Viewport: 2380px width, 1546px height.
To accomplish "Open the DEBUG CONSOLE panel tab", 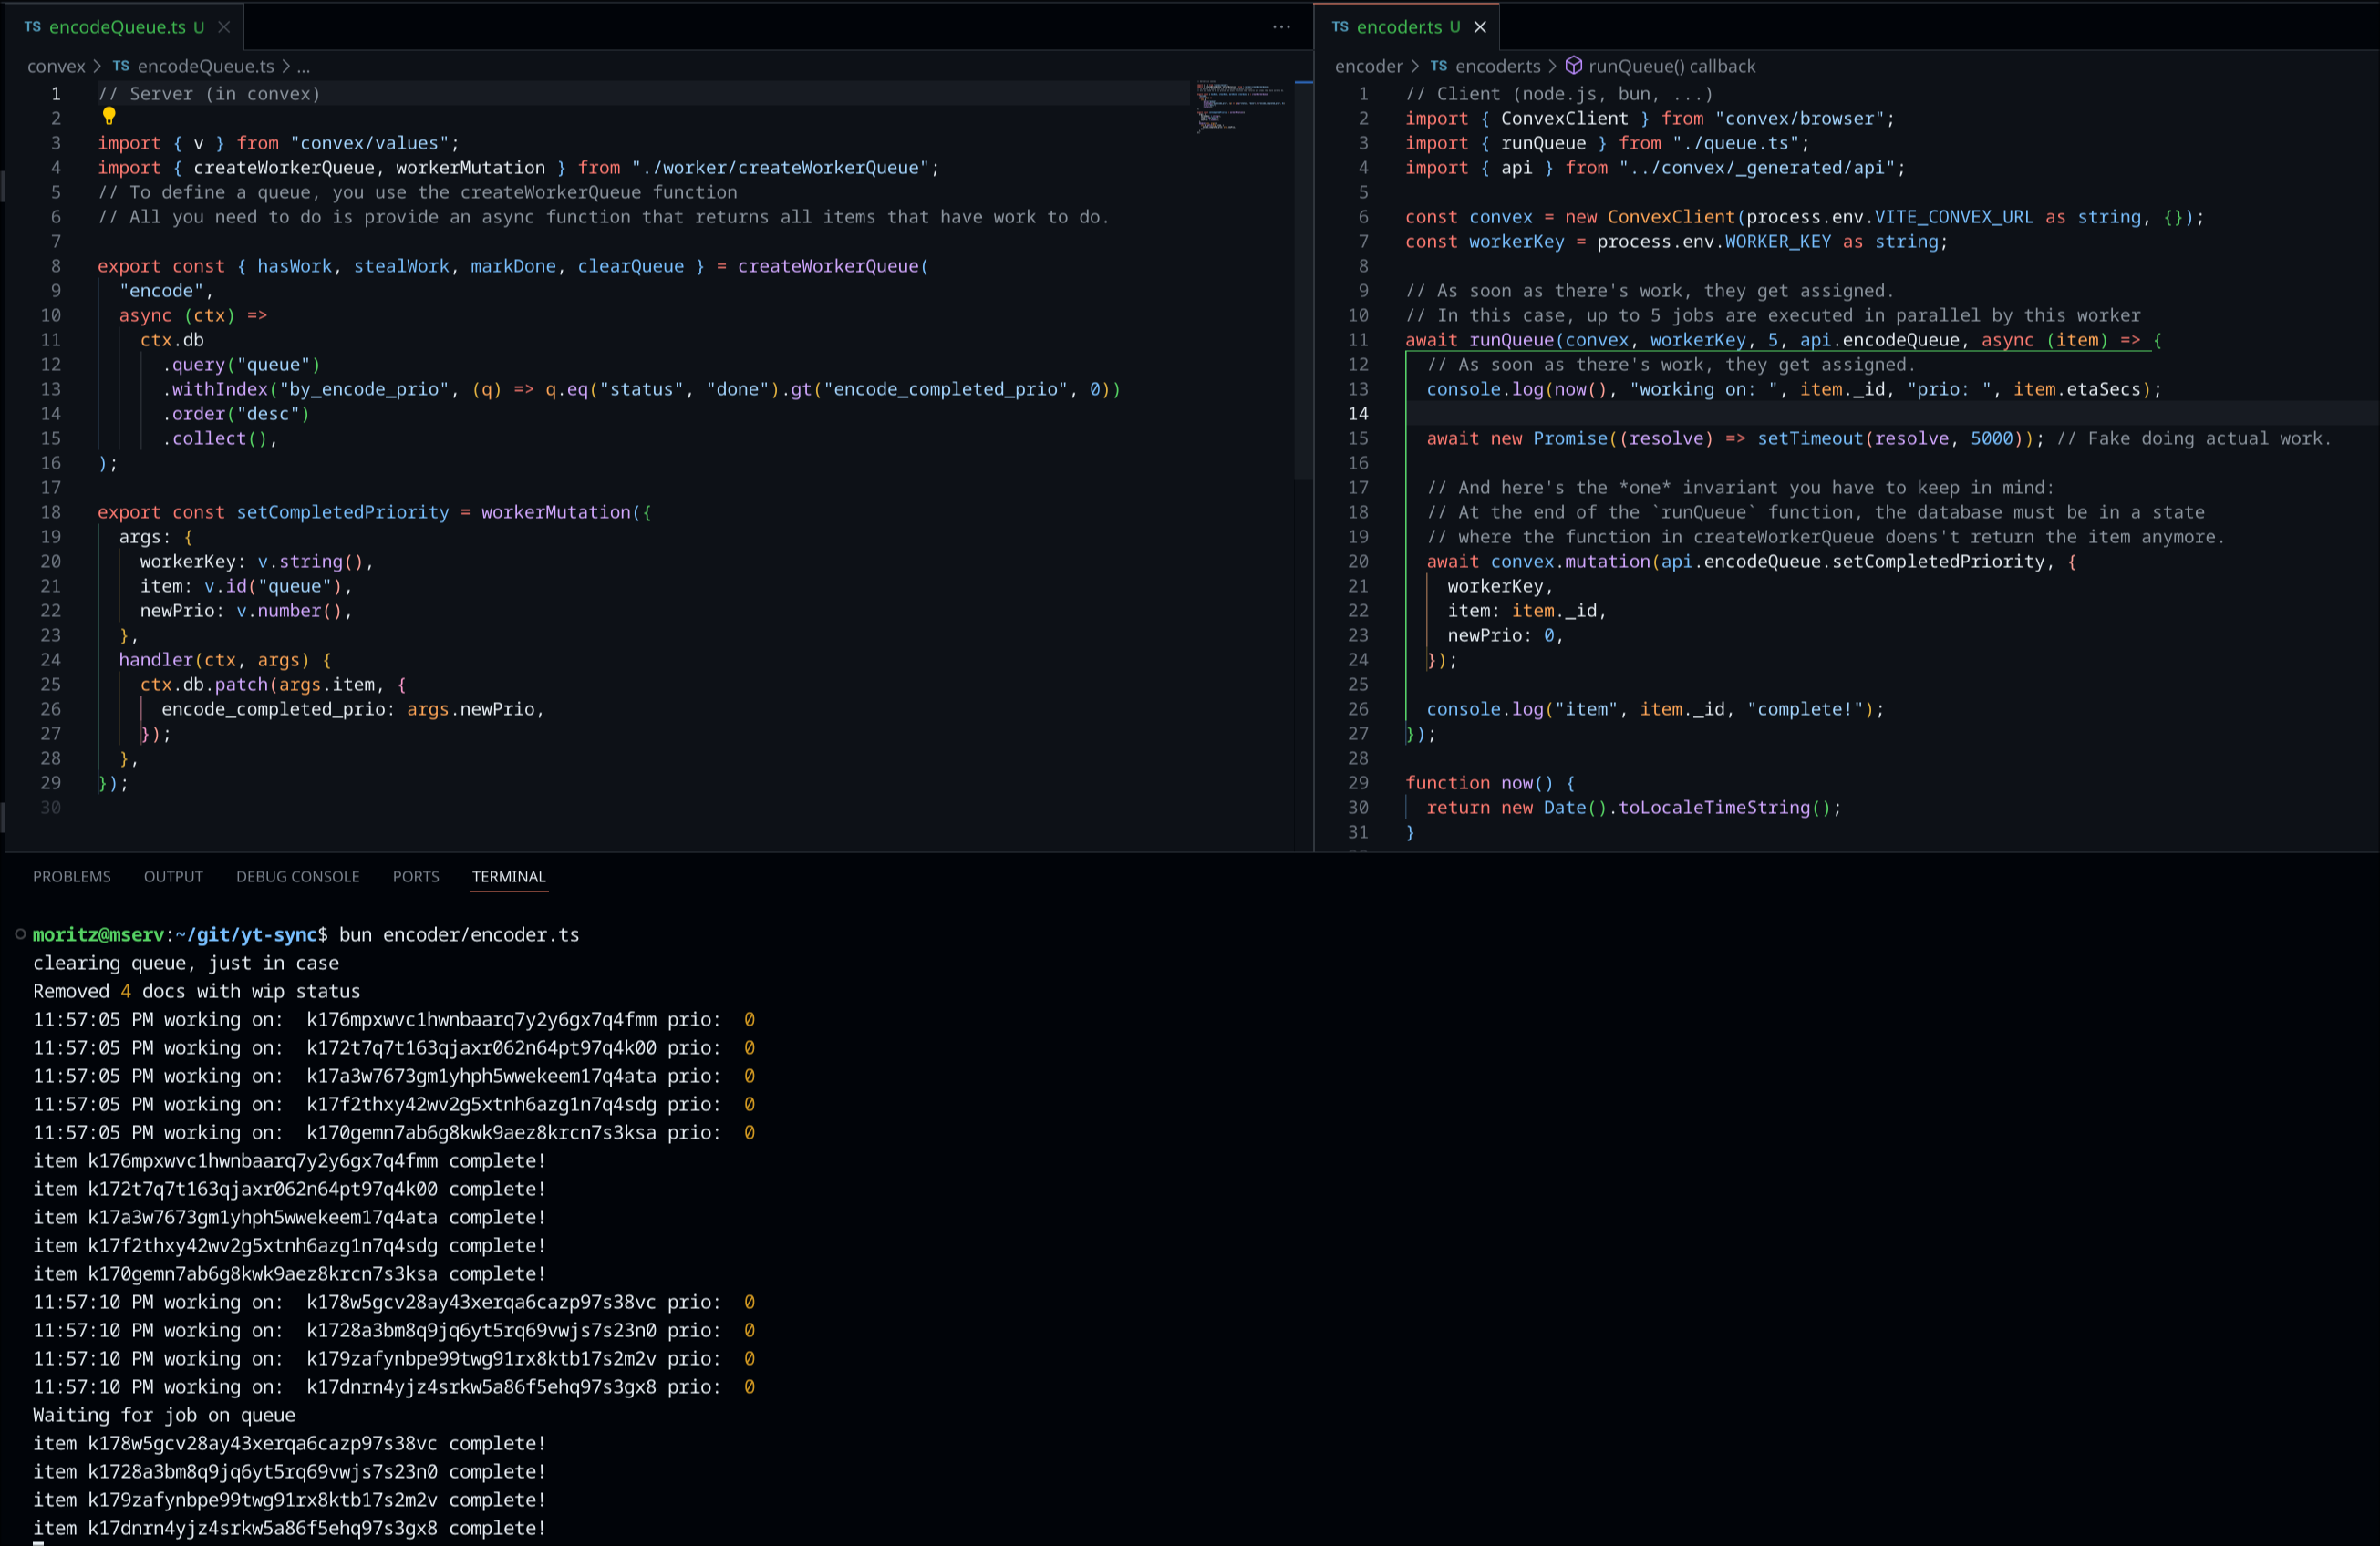I will [x=297, y=876].
